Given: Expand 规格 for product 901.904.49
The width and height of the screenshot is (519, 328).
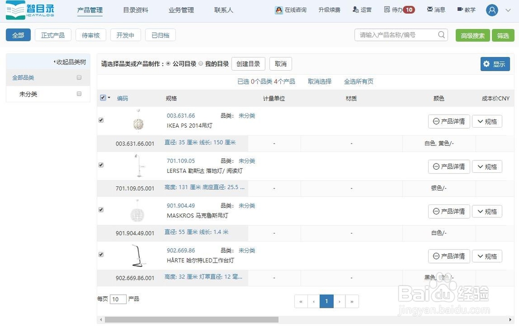Looking at the screenshot, I should tap(487, 211).
